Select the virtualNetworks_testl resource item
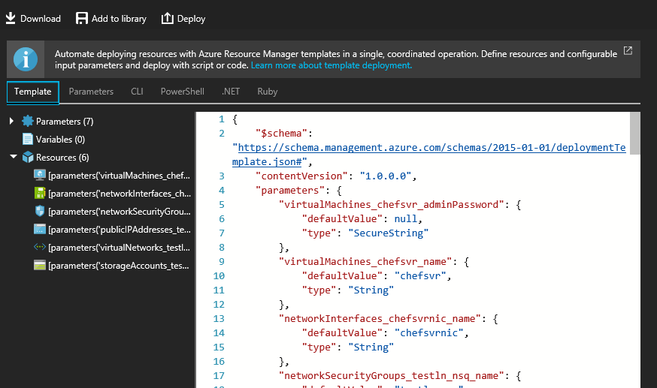The width and height of the screenshot is (657, 388). tap(119, 248)
